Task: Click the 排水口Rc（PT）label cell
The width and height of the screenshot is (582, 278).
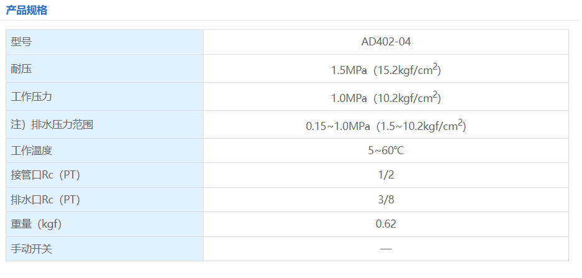Action: [45, 200]
